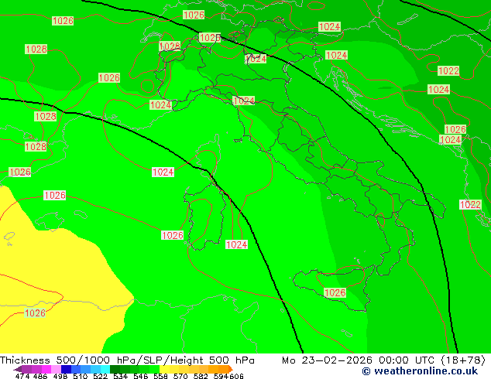Pick the brightest lime green legend swatch

[x=154, y=369]
